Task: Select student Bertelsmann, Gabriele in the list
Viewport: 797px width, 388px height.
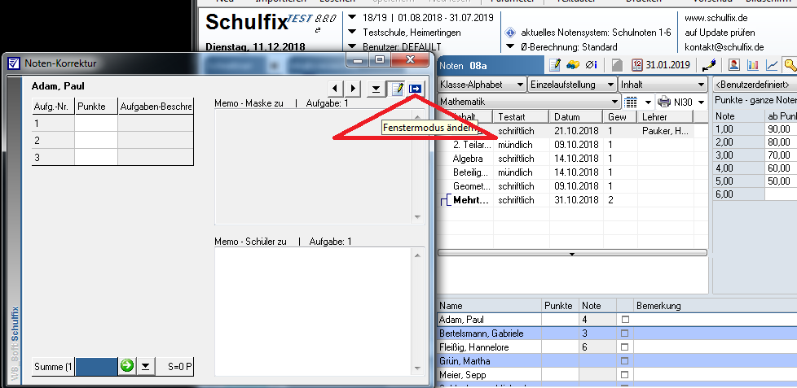Action: [x=489, y=334]
